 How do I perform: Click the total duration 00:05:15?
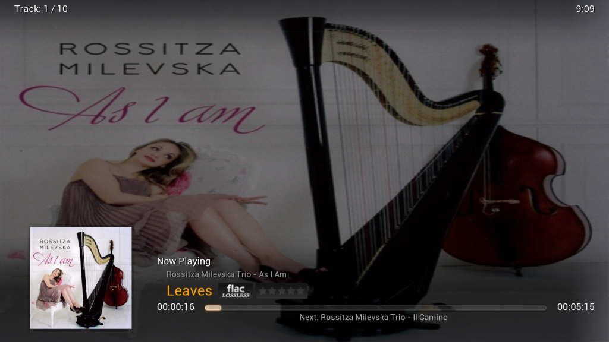[x=576, y=307]
